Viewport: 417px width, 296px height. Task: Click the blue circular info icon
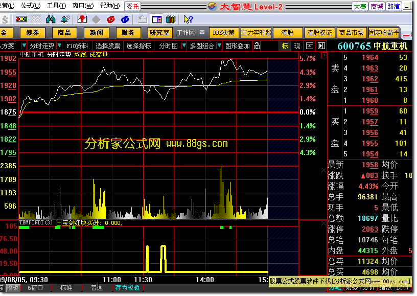pos(125,19)
